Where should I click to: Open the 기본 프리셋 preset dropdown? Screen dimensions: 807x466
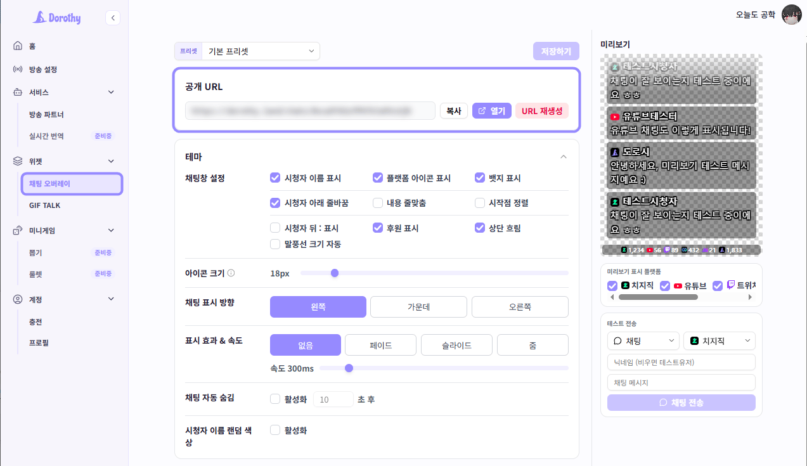(261, 51)
